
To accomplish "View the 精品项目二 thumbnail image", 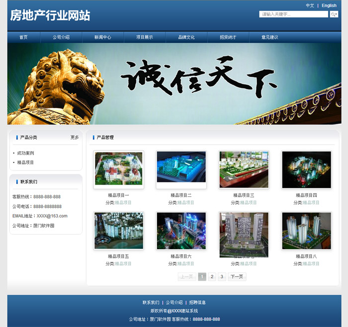I will pos(181,169).
